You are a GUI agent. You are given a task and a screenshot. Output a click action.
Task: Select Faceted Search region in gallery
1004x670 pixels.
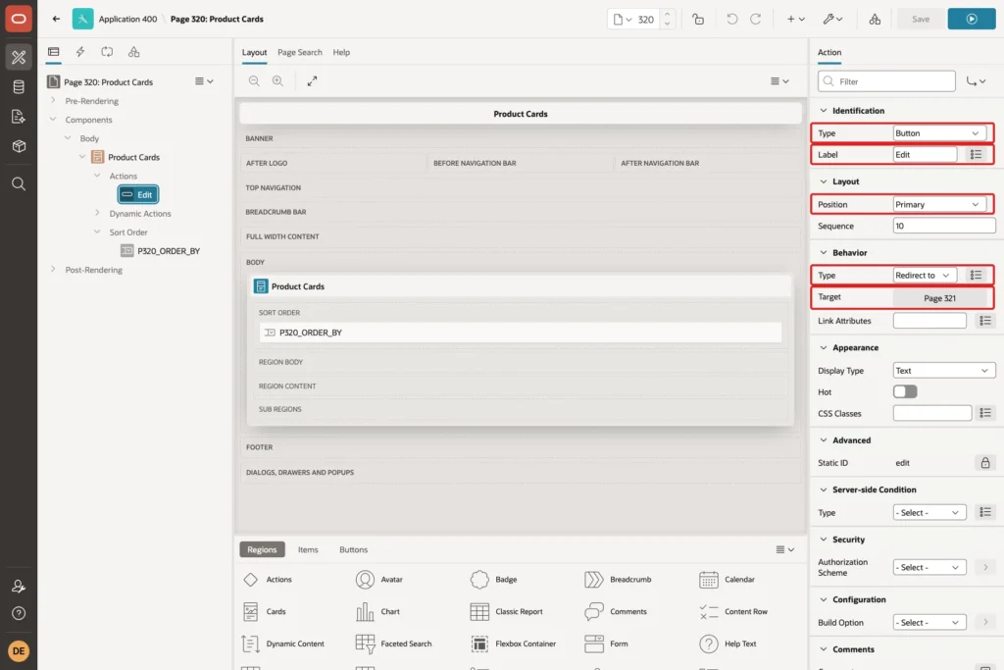coord(394,644)
